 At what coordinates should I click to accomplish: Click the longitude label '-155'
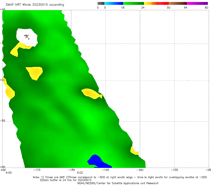click(x=175, y=170)
